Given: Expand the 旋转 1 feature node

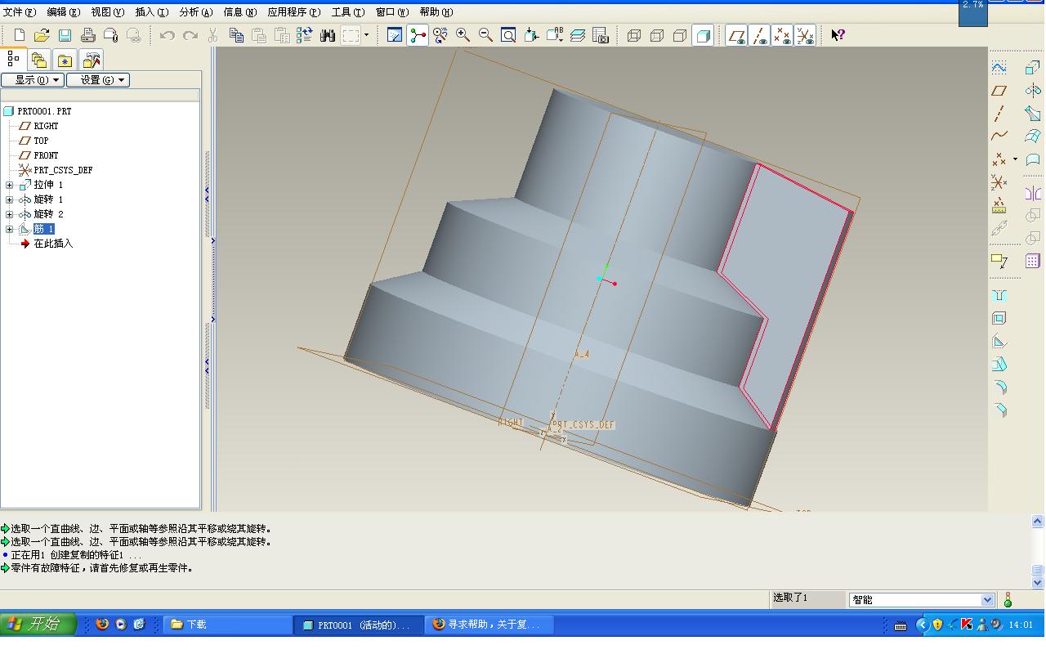Looking at the screenshot, I should point(9,199).
